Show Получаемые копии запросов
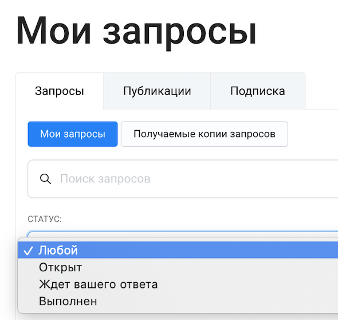Screen dimensions: 338x320 pyautogui.click(x=205, y=134)
